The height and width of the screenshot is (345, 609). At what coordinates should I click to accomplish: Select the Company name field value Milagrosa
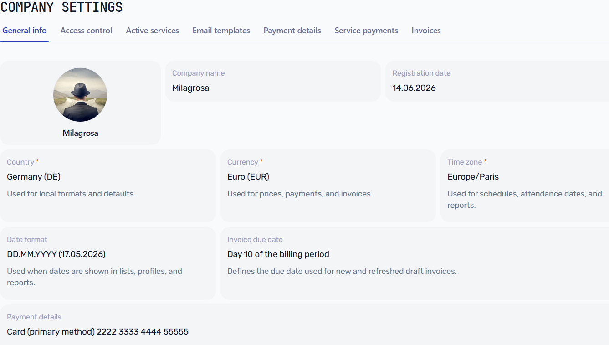tap(190, 88)
